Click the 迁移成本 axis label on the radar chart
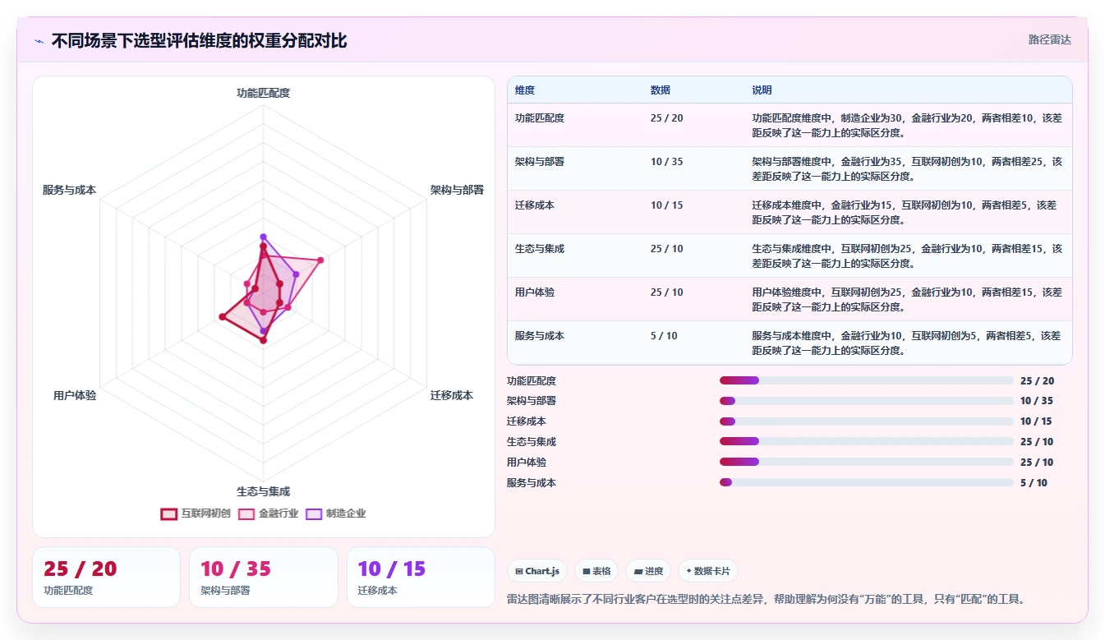 click(452, 395)
